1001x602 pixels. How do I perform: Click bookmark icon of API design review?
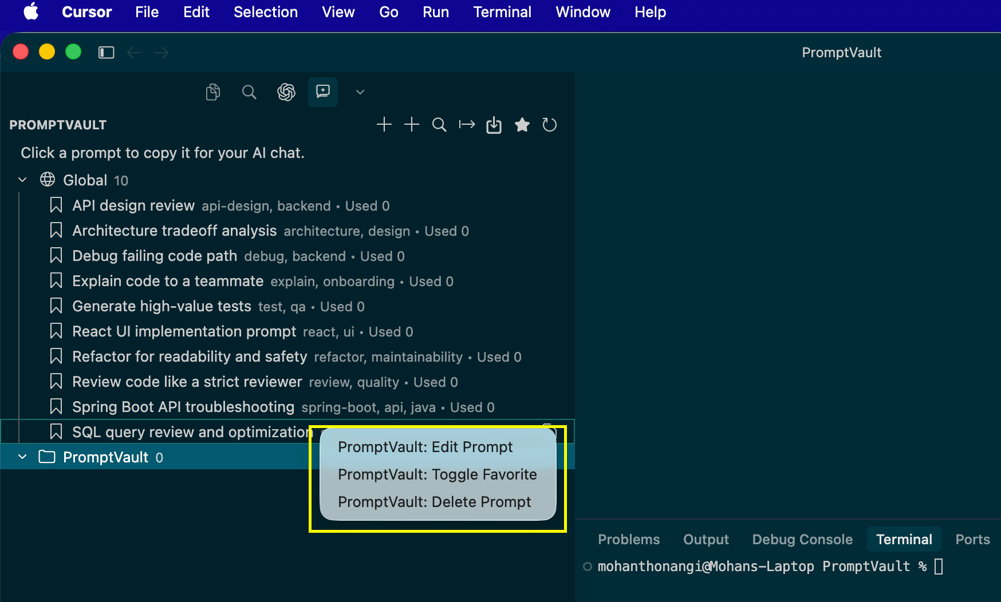pos(56,205)
